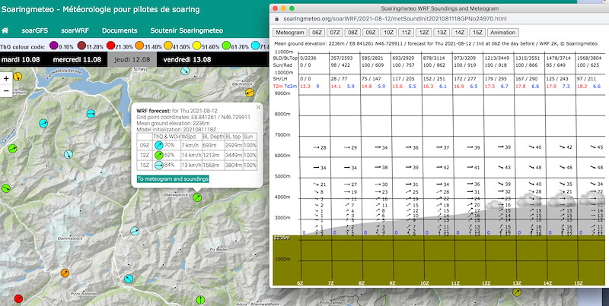Click '7 km/h' wind speed cell
Screen dimensions: 609x306
pos(191,145)
